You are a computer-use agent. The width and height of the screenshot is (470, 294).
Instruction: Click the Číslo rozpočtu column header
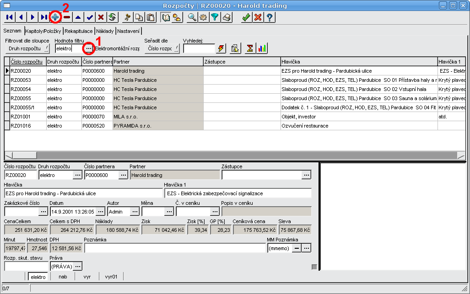tap(27, 61)
